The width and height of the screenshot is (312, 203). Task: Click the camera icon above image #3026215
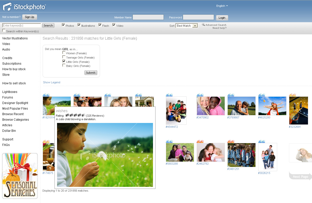[262, 141]
